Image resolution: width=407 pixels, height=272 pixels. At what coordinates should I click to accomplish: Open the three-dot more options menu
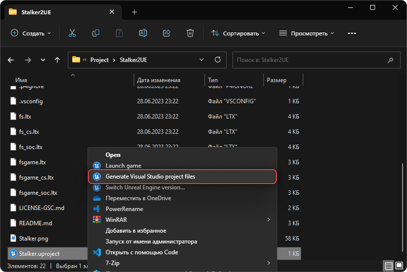click(x=352, y=33)
